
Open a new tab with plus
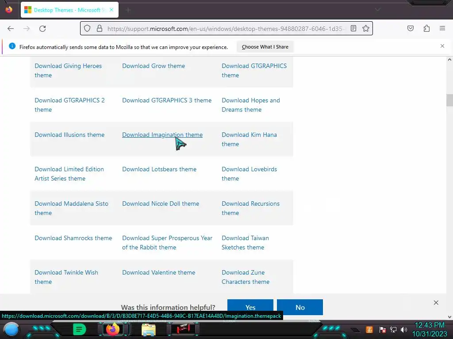pyautogui.click(x=128, y=10)
